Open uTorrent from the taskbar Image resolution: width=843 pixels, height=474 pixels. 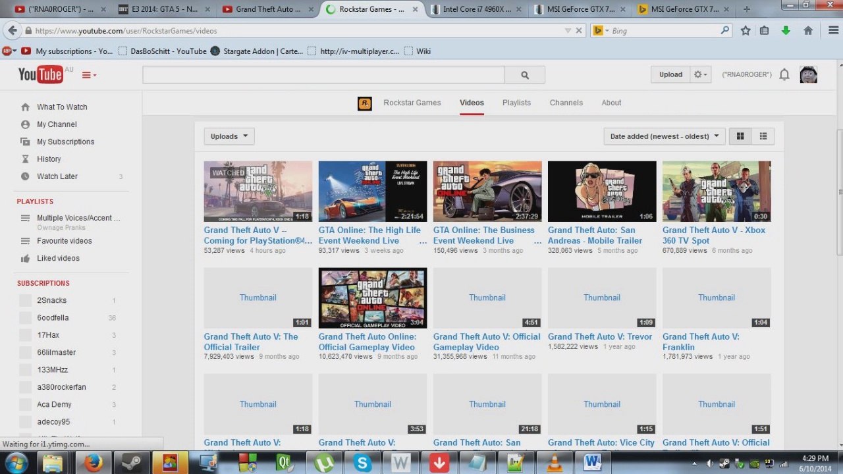323,463
